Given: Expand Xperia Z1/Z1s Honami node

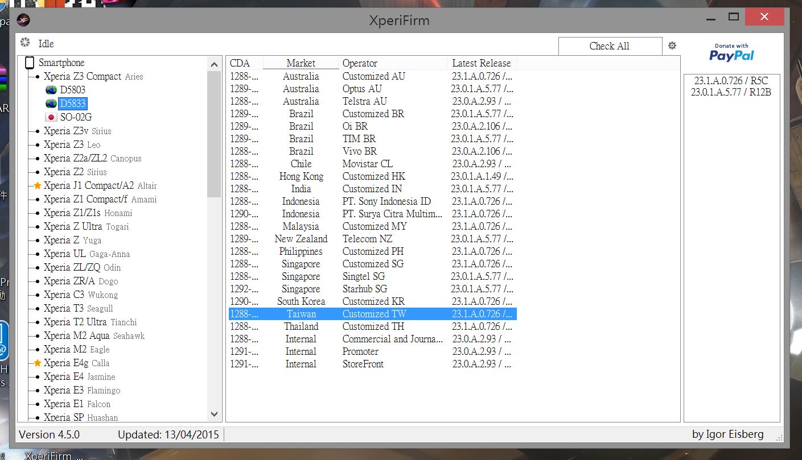Looking at the screenshot, I should coord(38,213).
